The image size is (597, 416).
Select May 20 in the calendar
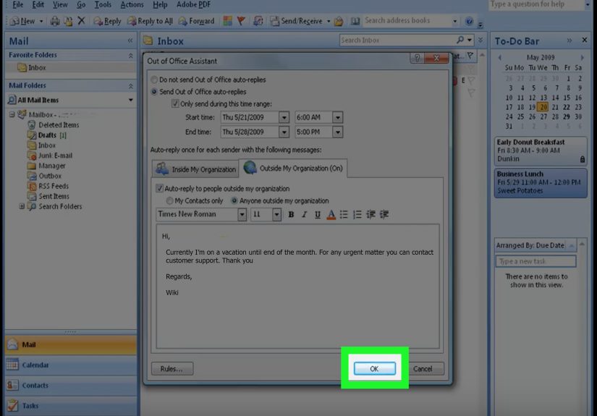543,107
